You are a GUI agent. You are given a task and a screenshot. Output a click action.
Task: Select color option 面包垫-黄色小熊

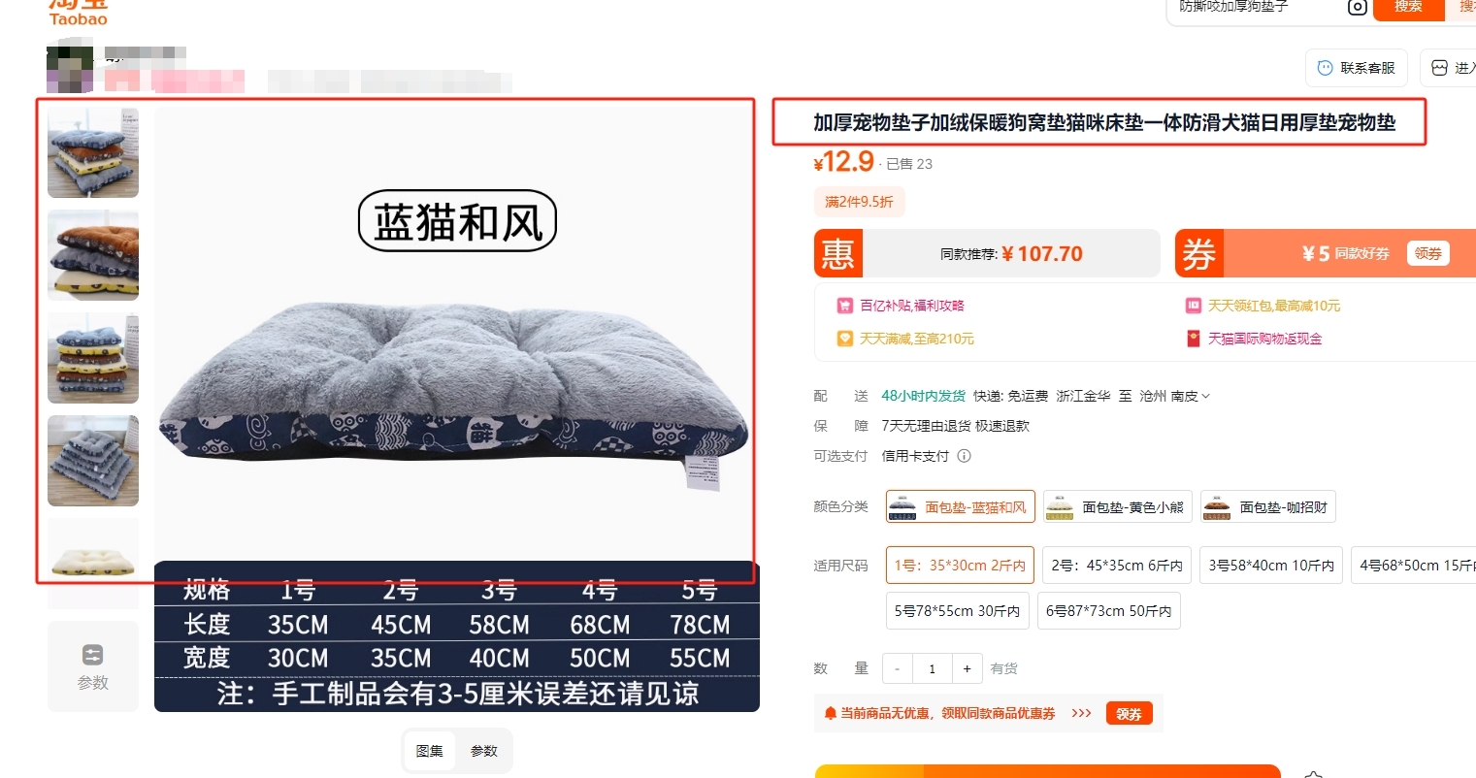pyautogui.click(x=1118, y=506)
